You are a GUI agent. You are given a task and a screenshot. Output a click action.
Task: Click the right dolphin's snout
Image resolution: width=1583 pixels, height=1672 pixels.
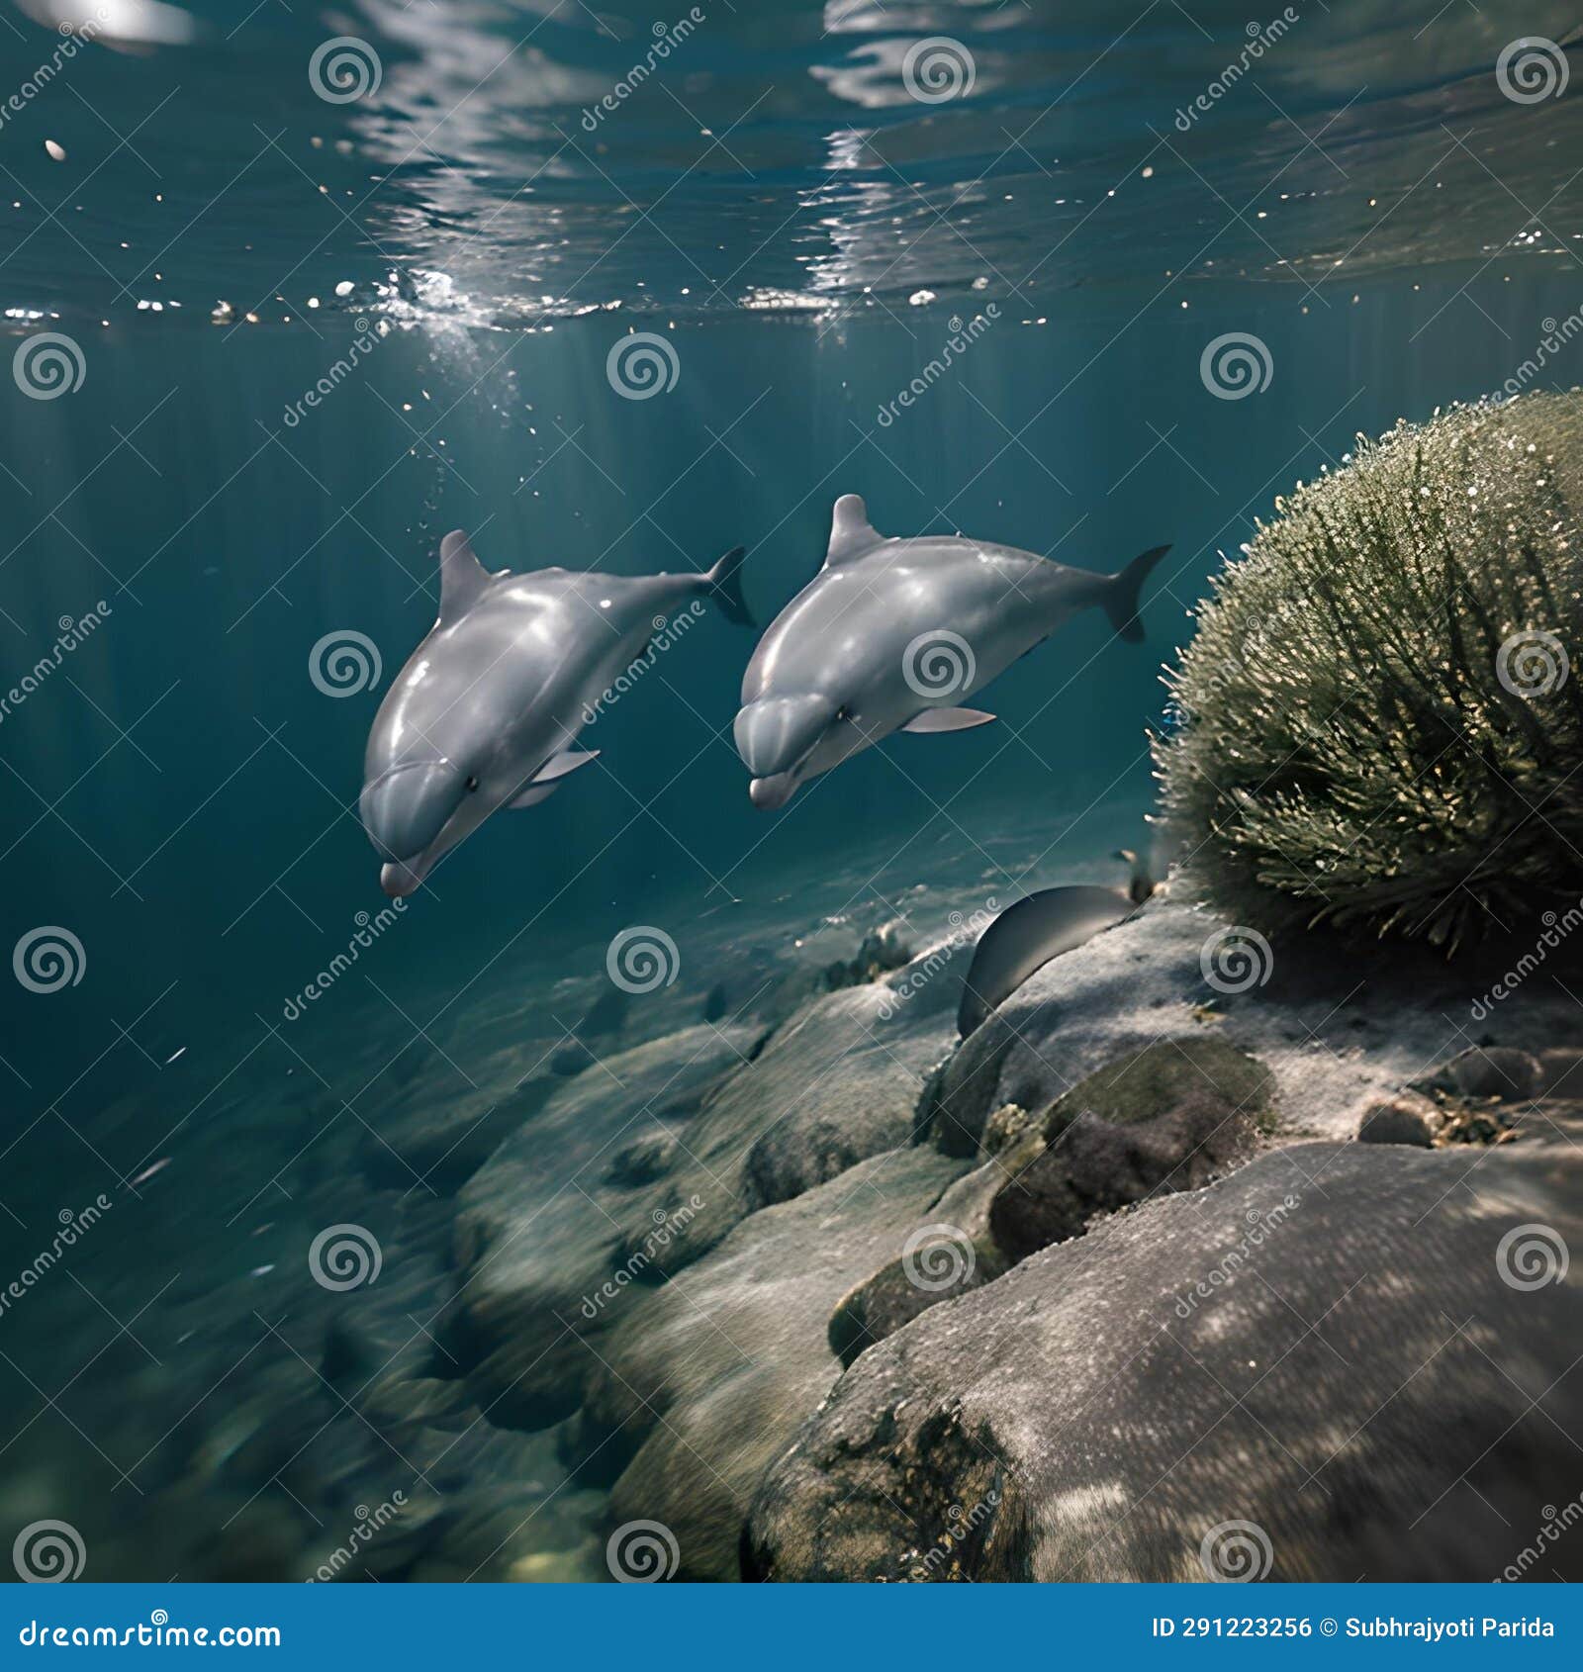(x=767, y=791)
